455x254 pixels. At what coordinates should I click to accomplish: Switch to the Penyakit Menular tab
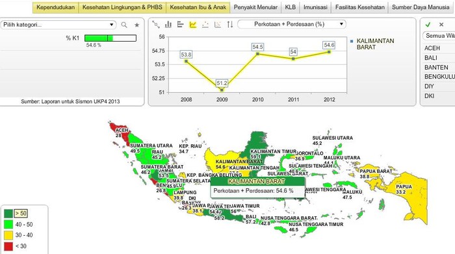coord(255,7)
